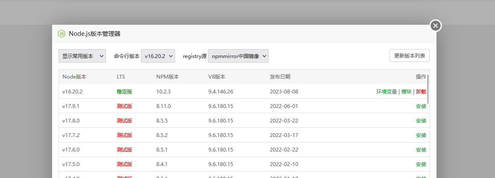
Task: Click the 测试版 label for v17.7.2
Action: coord(124,135)
